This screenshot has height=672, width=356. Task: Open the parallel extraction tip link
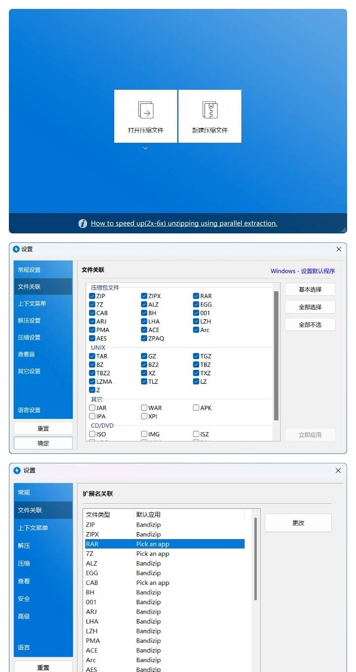click(x=184, y=224)
